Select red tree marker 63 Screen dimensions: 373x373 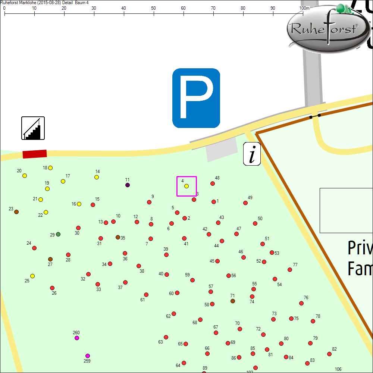click(166, 337)
